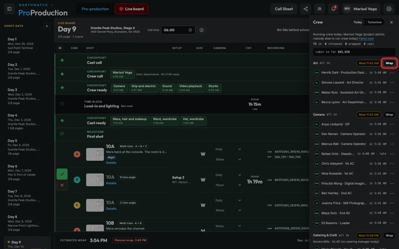Expand 75mm lens dropdown
399x249 pixels.
coord(228,185)
